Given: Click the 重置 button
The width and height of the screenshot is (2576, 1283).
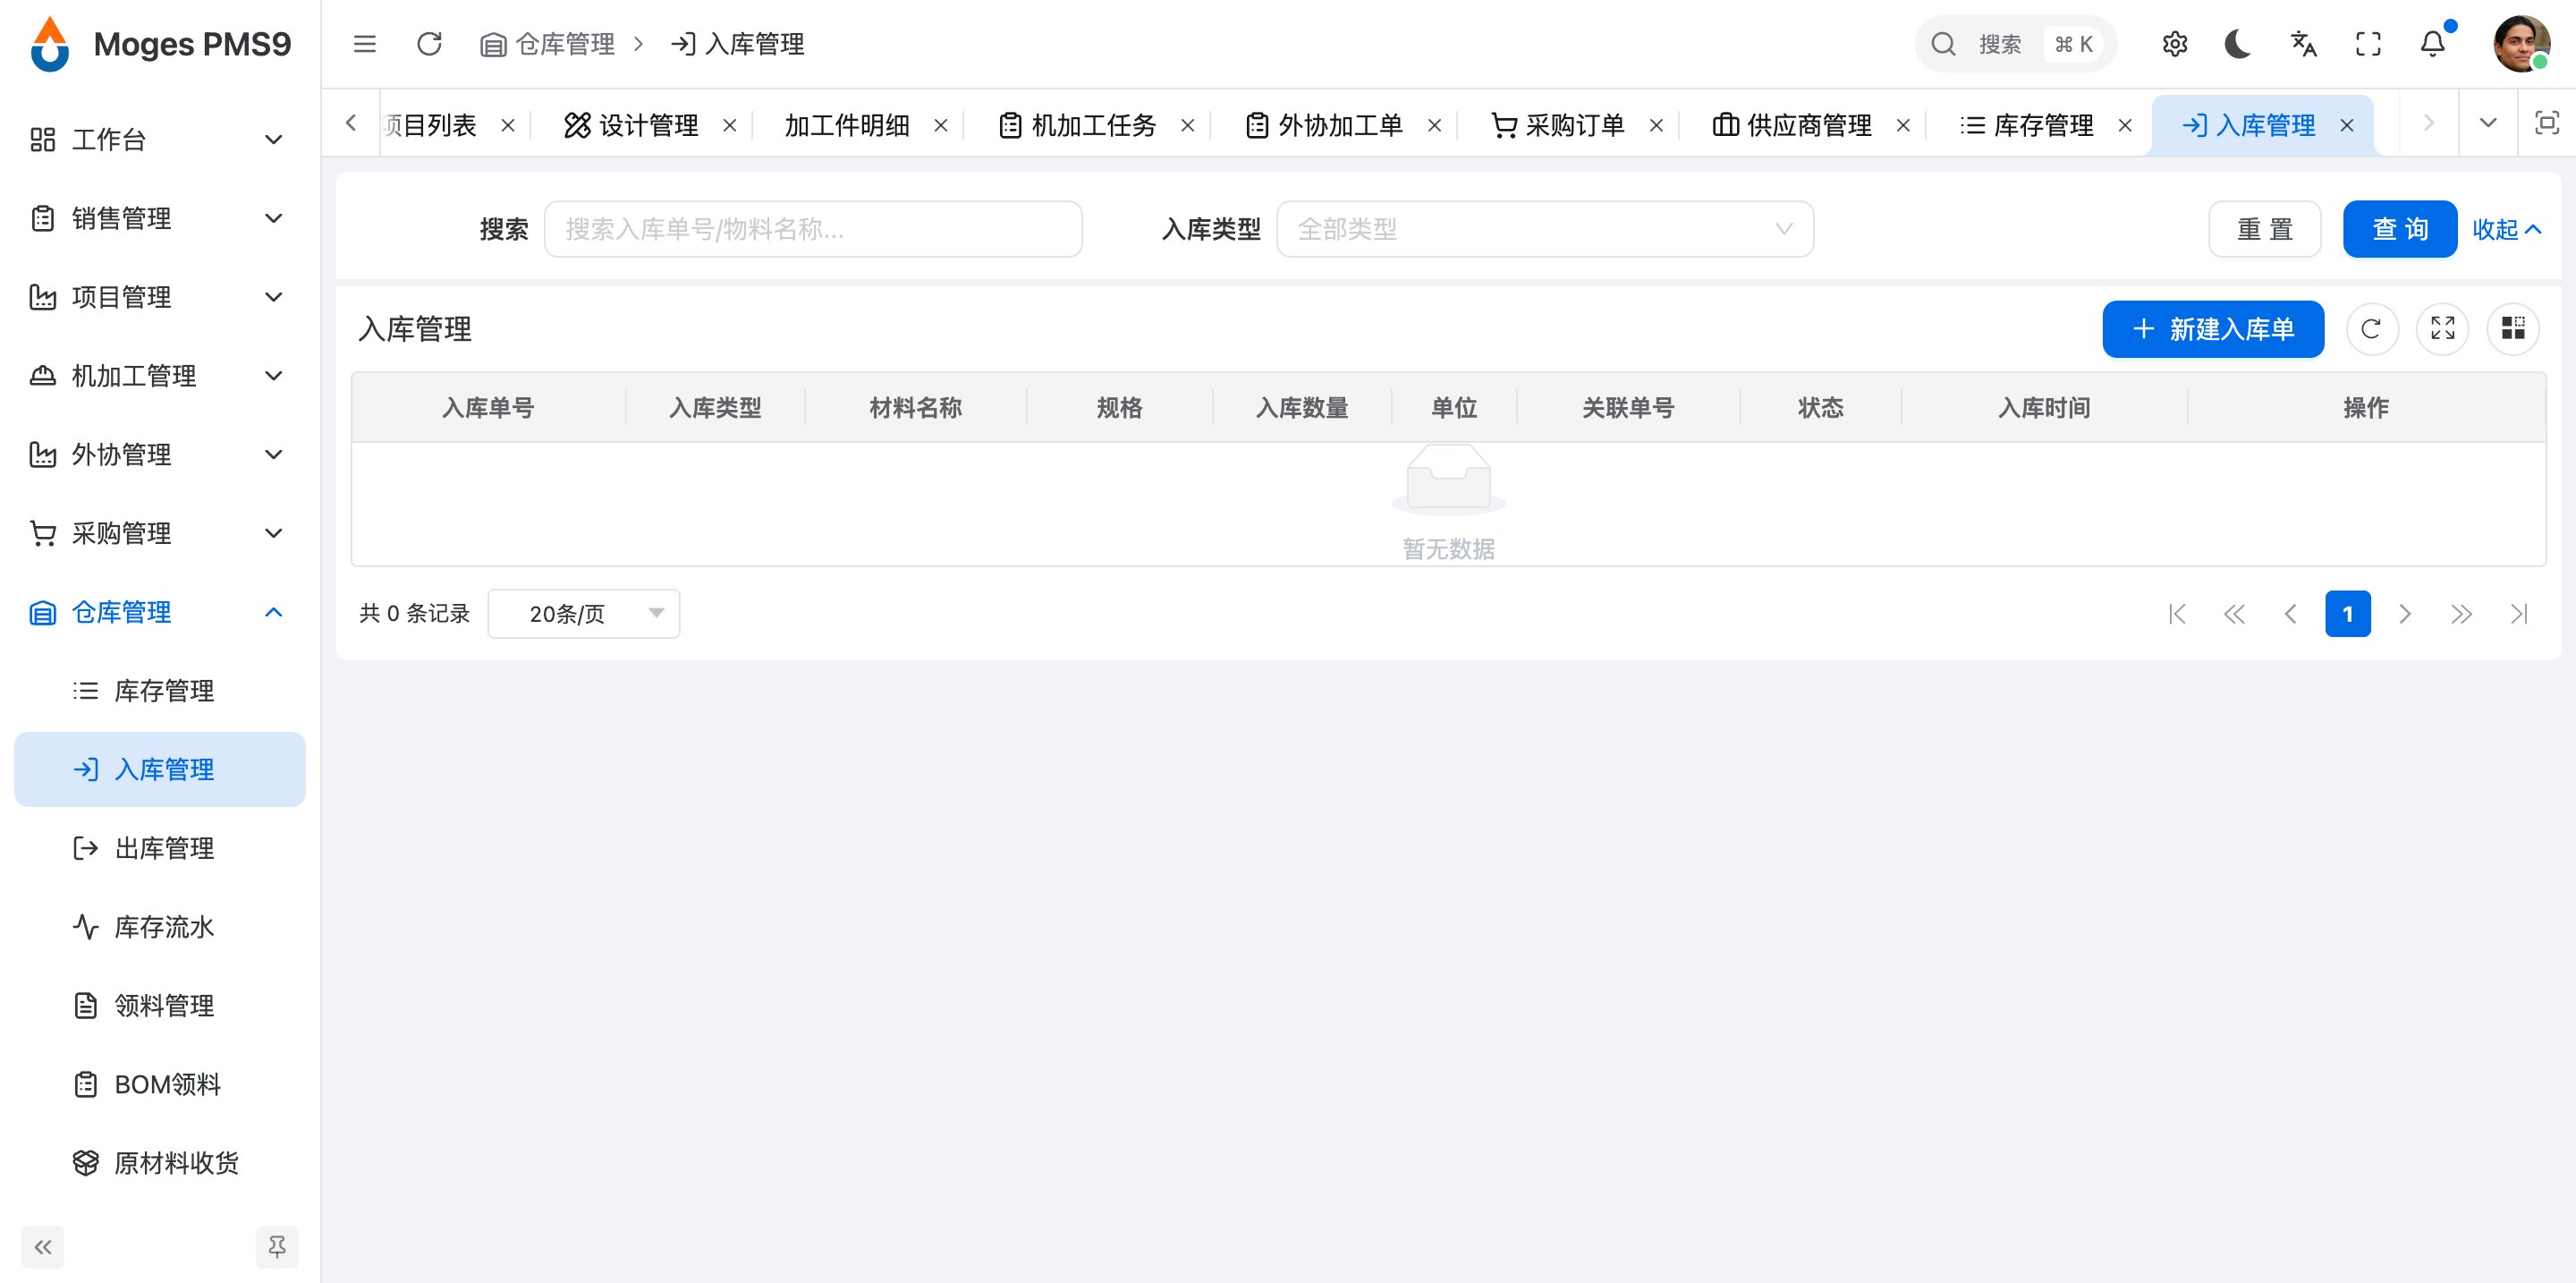Looking at the screenshot, I should click(2265, 229).
